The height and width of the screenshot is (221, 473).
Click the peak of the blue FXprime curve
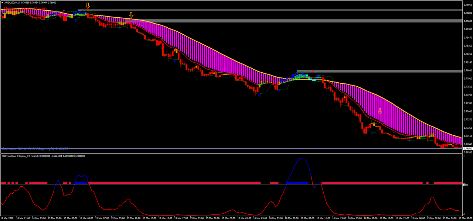[302, 159]
